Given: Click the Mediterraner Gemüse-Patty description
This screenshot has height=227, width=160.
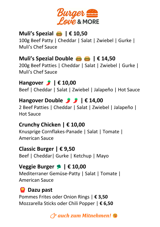Looking at the screenshot, I should pos(49,173).
